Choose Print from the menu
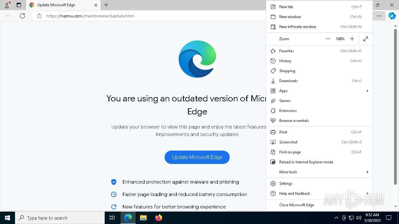399x224 pixels. 319,132
